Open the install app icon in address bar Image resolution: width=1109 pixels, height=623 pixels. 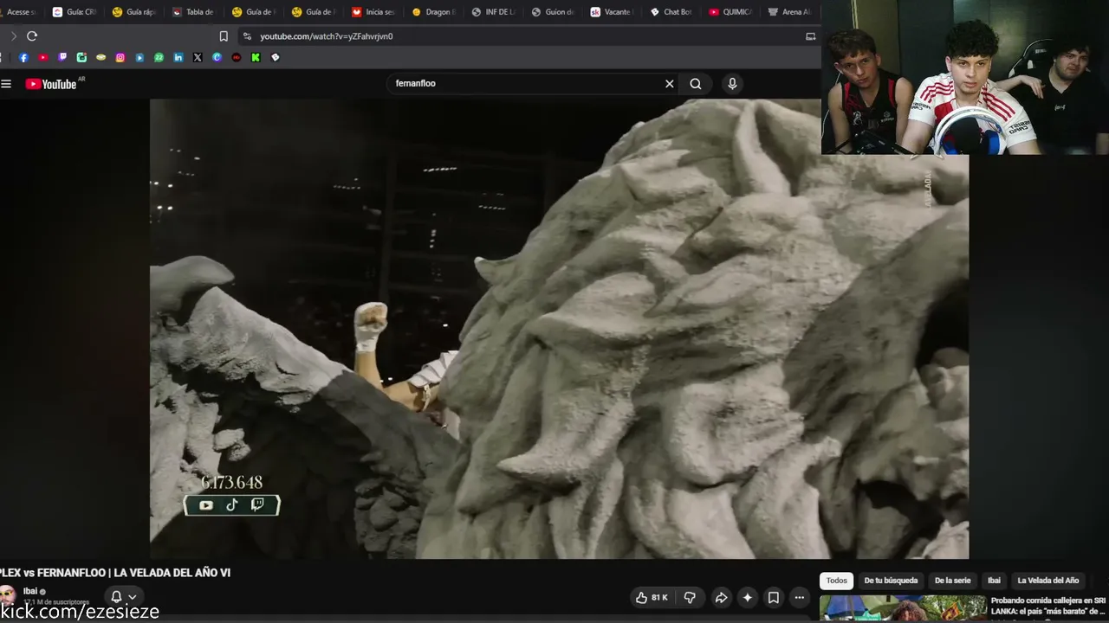(811, 36)
